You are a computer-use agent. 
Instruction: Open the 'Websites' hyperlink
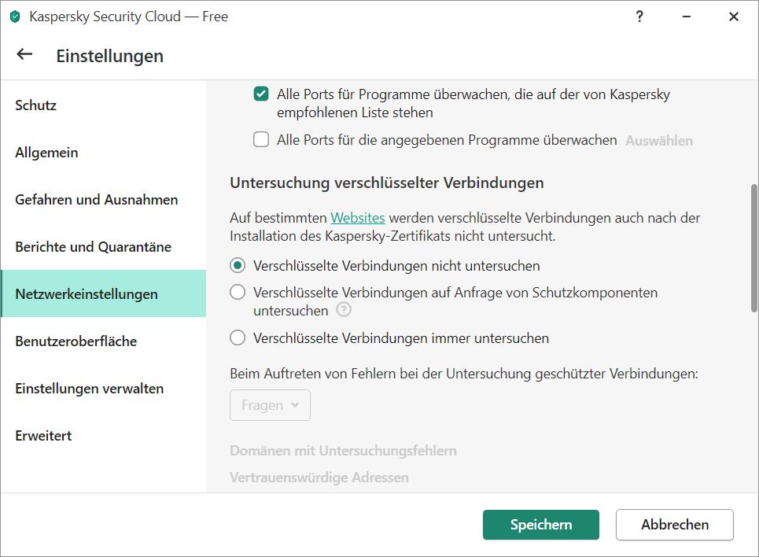coord(358,218)
